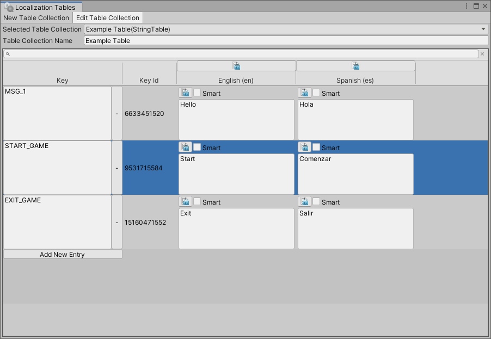Click the Spanish (es) column table icon
The height and width of the screenshot is (339, 491).
(355, 66)
